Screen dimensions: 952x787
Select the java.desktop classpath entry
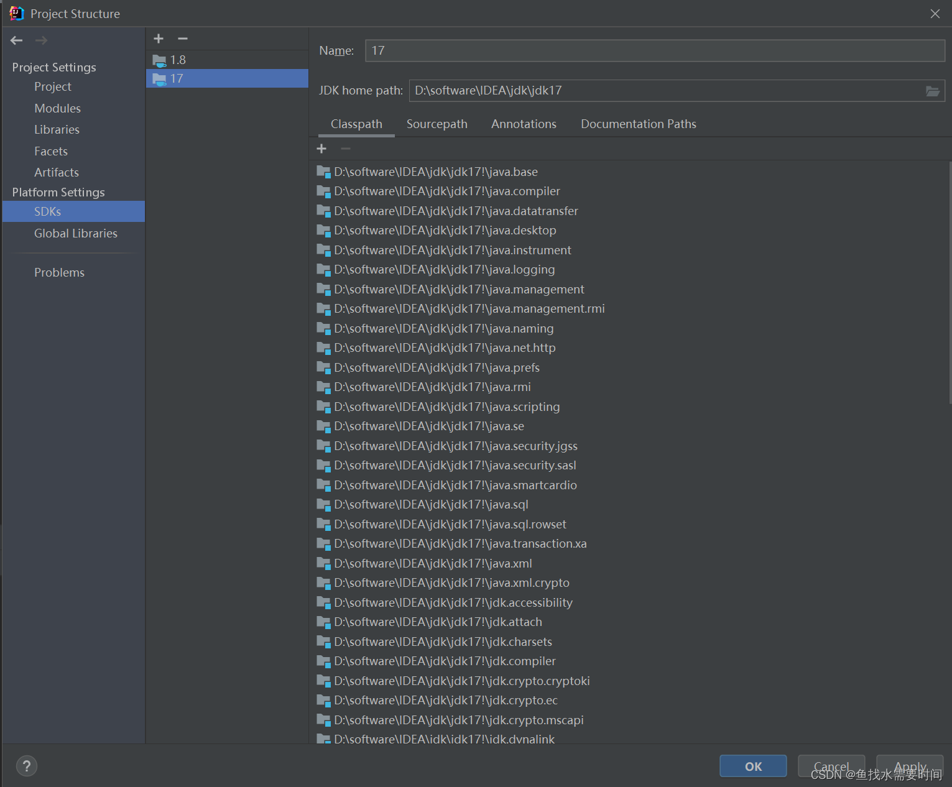(x=445, y=230)
